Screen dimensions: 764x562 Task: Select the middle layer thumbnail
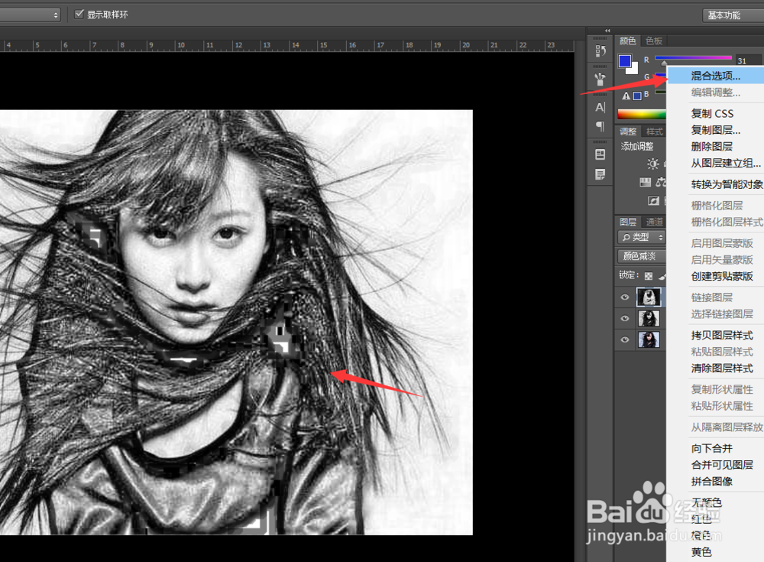(x=649, y=318)
